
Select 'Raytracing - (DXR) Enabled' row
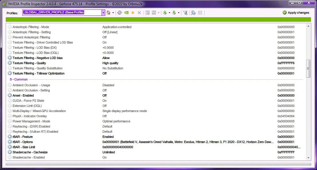[x=155, y=126]
